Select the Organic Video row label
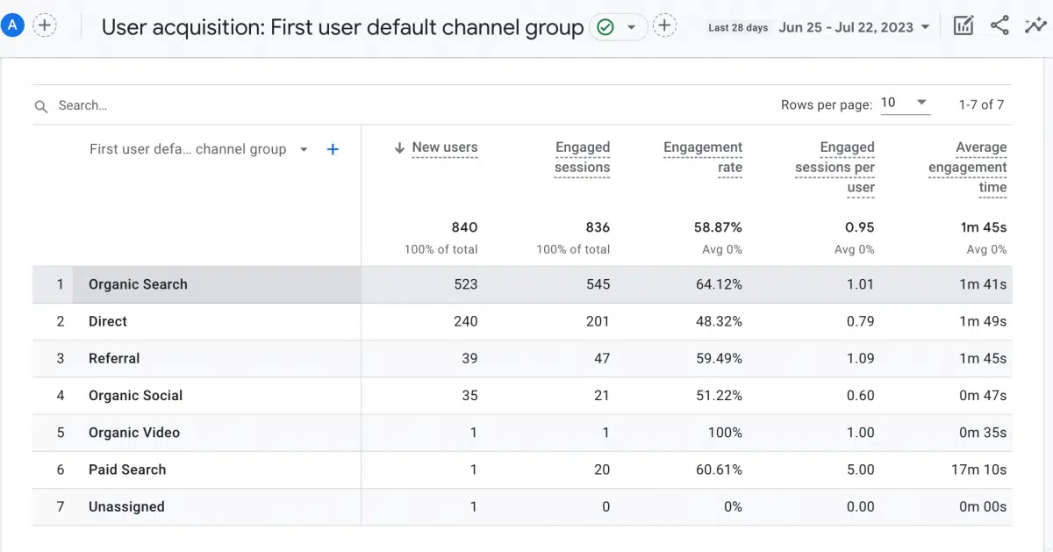Image resolution: width=1053 pixels, height=552 pixels. coord(134,432)
